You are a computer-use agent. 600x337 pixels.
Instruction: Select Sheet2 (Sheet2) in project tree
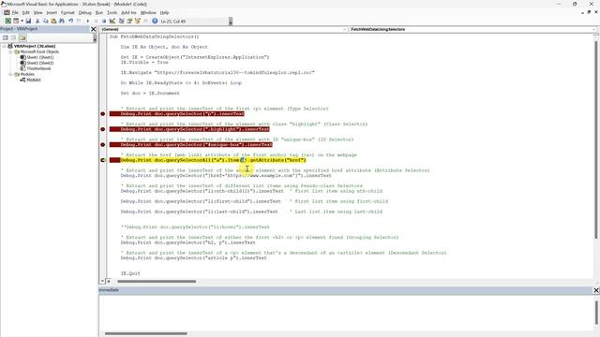40,63
